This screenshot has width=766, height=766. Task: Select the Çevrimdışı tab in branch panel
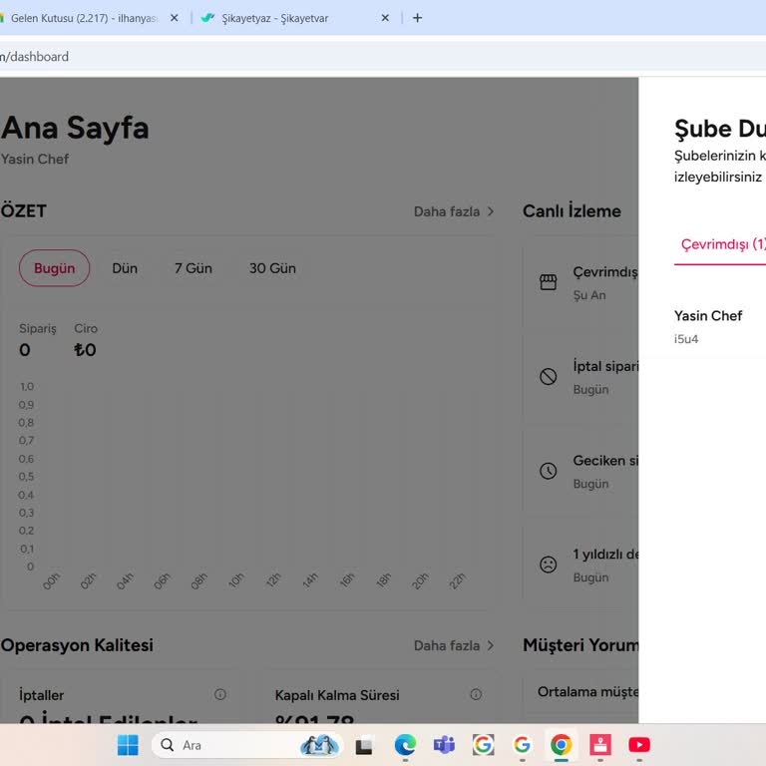coord(722,244)
